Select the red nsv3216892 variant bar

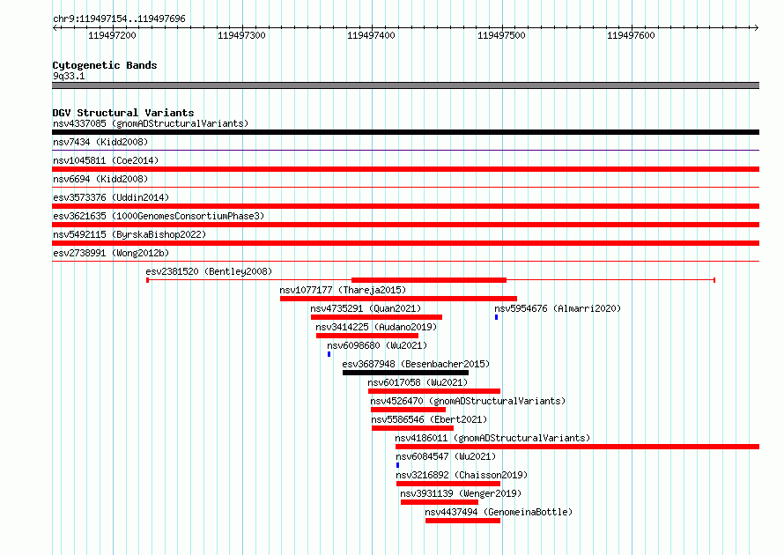click(448, 484)
